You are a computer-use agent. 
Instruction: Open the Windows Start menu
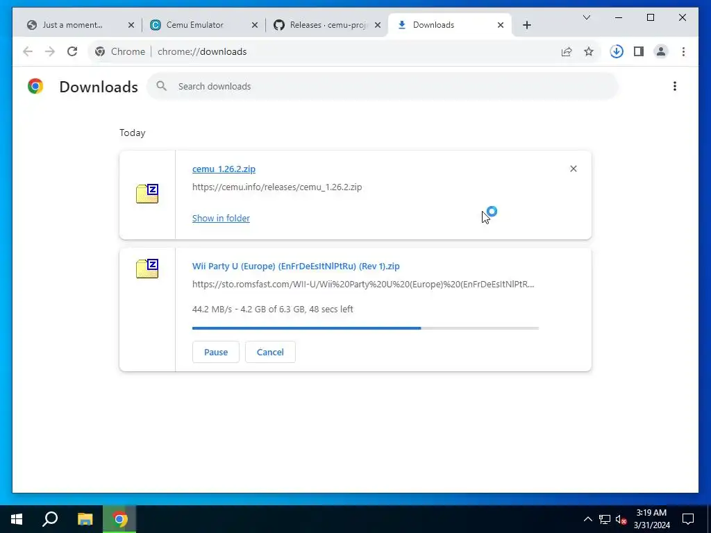pos(17,519)
